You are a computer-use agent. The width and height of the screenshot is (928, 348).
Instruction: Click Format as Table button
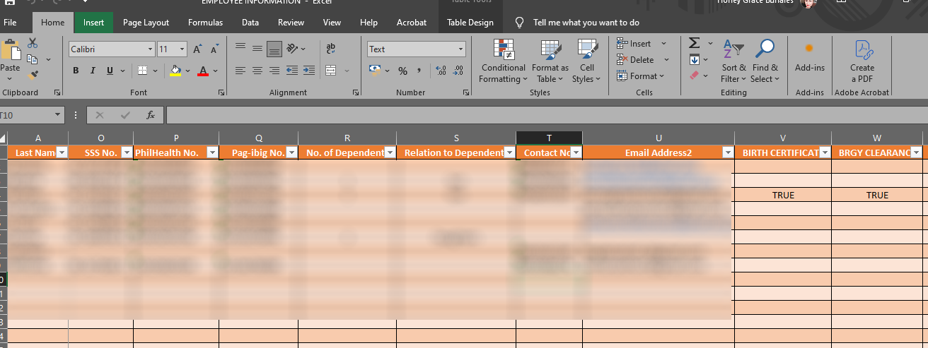550,61
